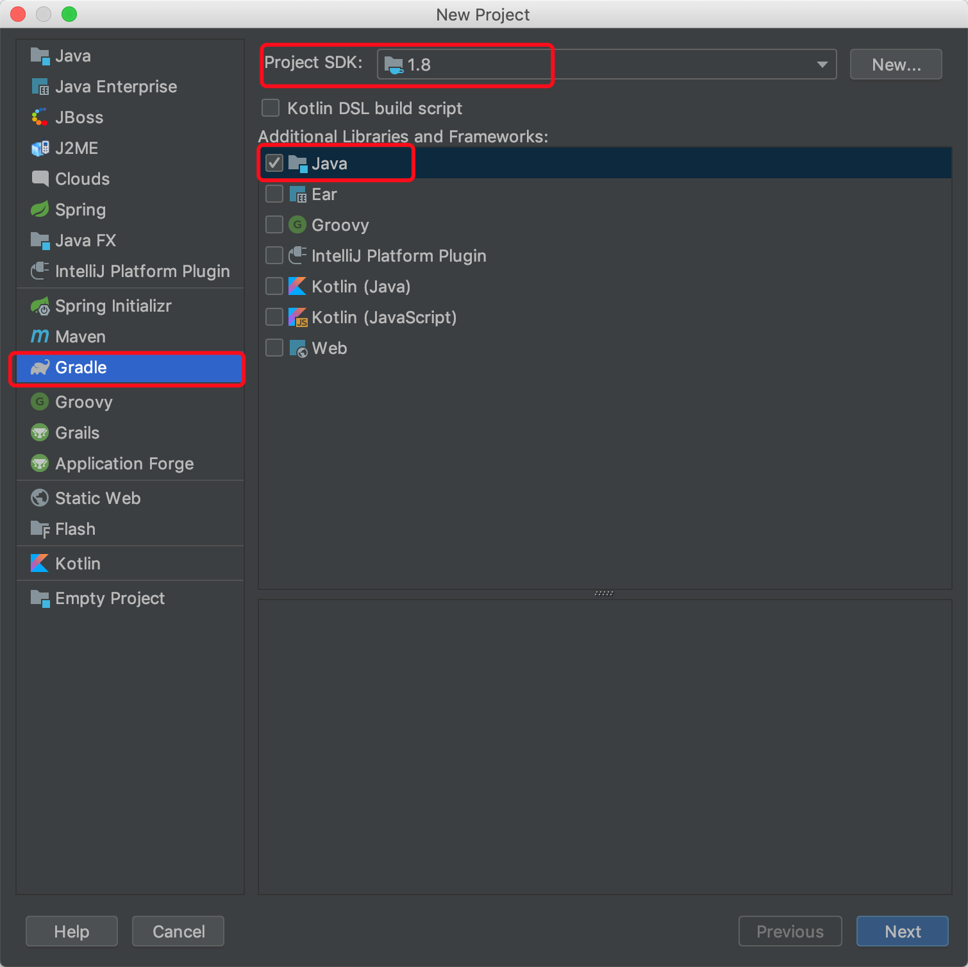Viewport: 968px width, 967px height.
Task: Click the Gradle elephant icon
Action: (x=40, y=367)
